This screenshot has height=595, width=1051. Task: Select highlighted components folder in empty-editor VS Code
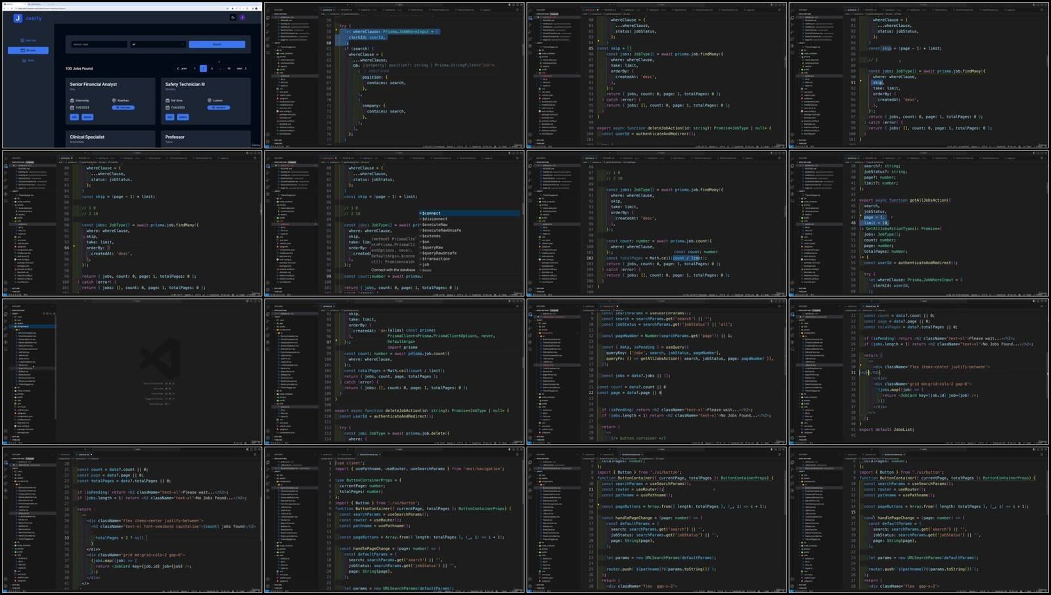[x=33, y=326]
